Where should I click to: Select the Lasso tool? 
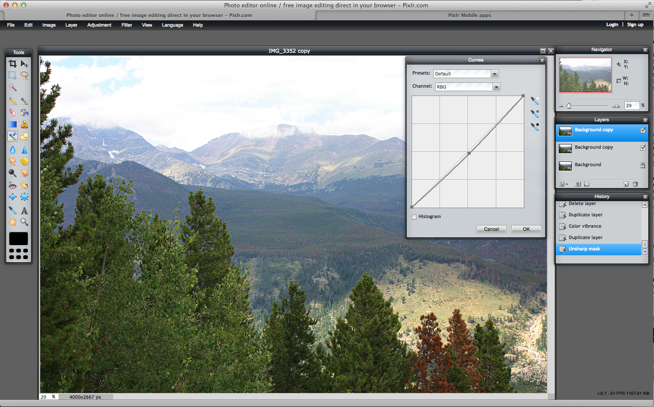coord(24,75)
